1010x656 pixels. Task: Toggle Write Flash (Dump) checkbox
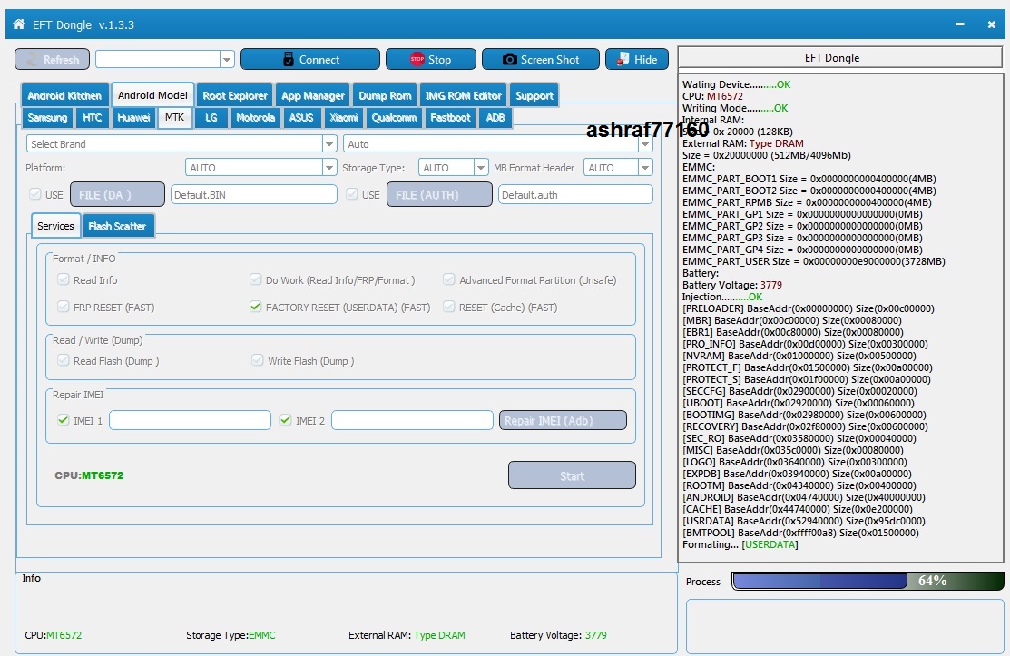click(x=258, y=360)
